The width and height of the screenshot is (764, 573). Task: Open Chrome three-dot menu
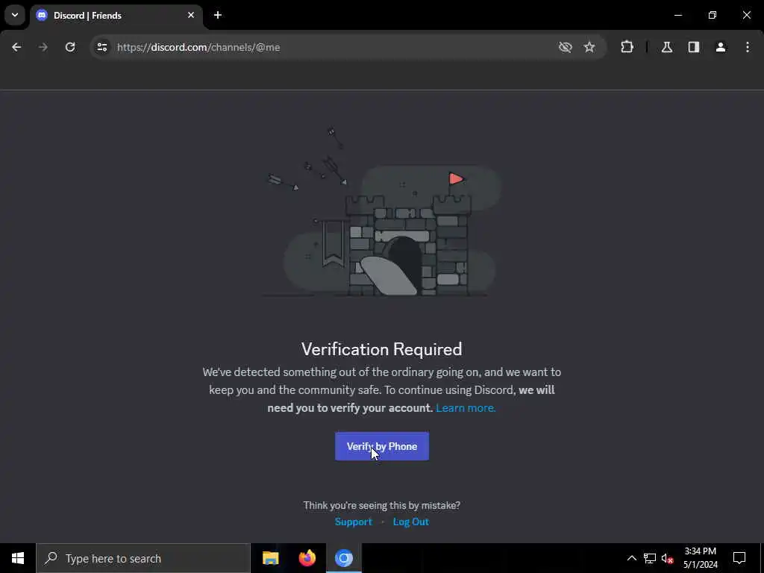click(x=748, y=47)
